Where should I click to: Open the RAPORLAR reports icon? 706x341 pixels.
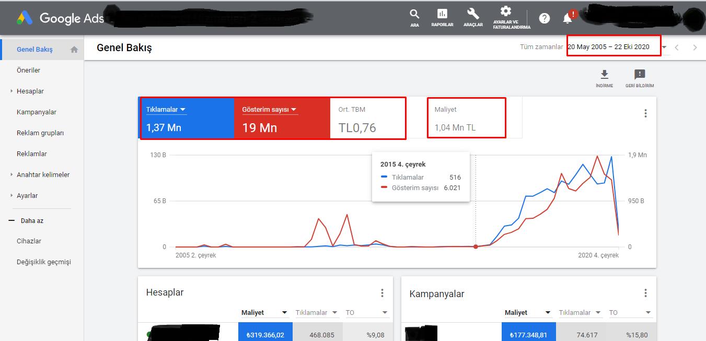[442, 18]
